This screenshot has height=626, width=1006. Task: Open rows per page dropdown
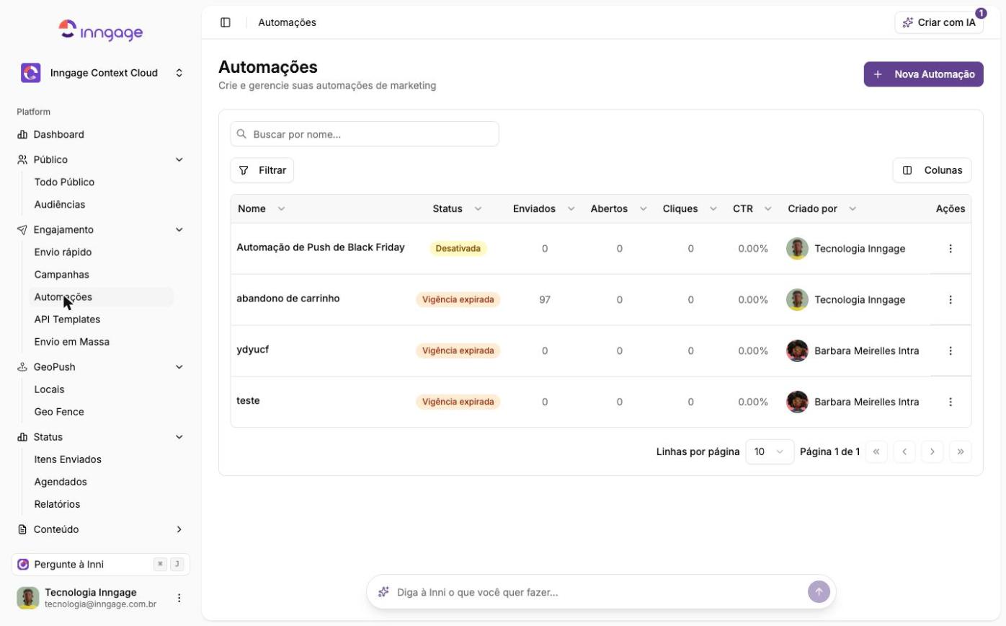pos(770,451)
